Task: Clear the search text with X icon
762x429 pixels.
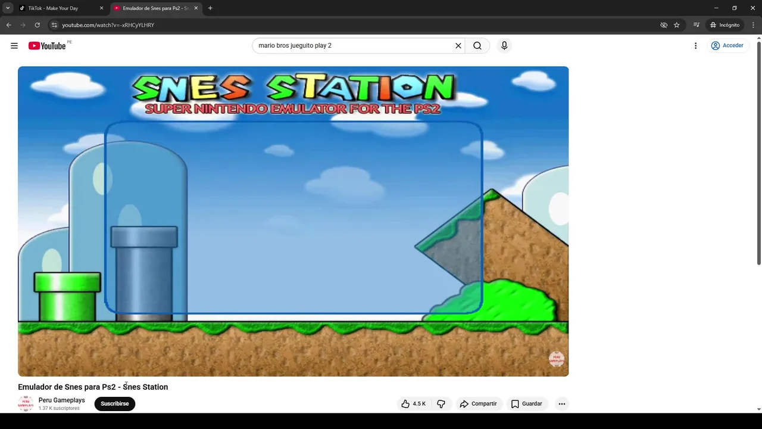Action: tap(458, 46)
